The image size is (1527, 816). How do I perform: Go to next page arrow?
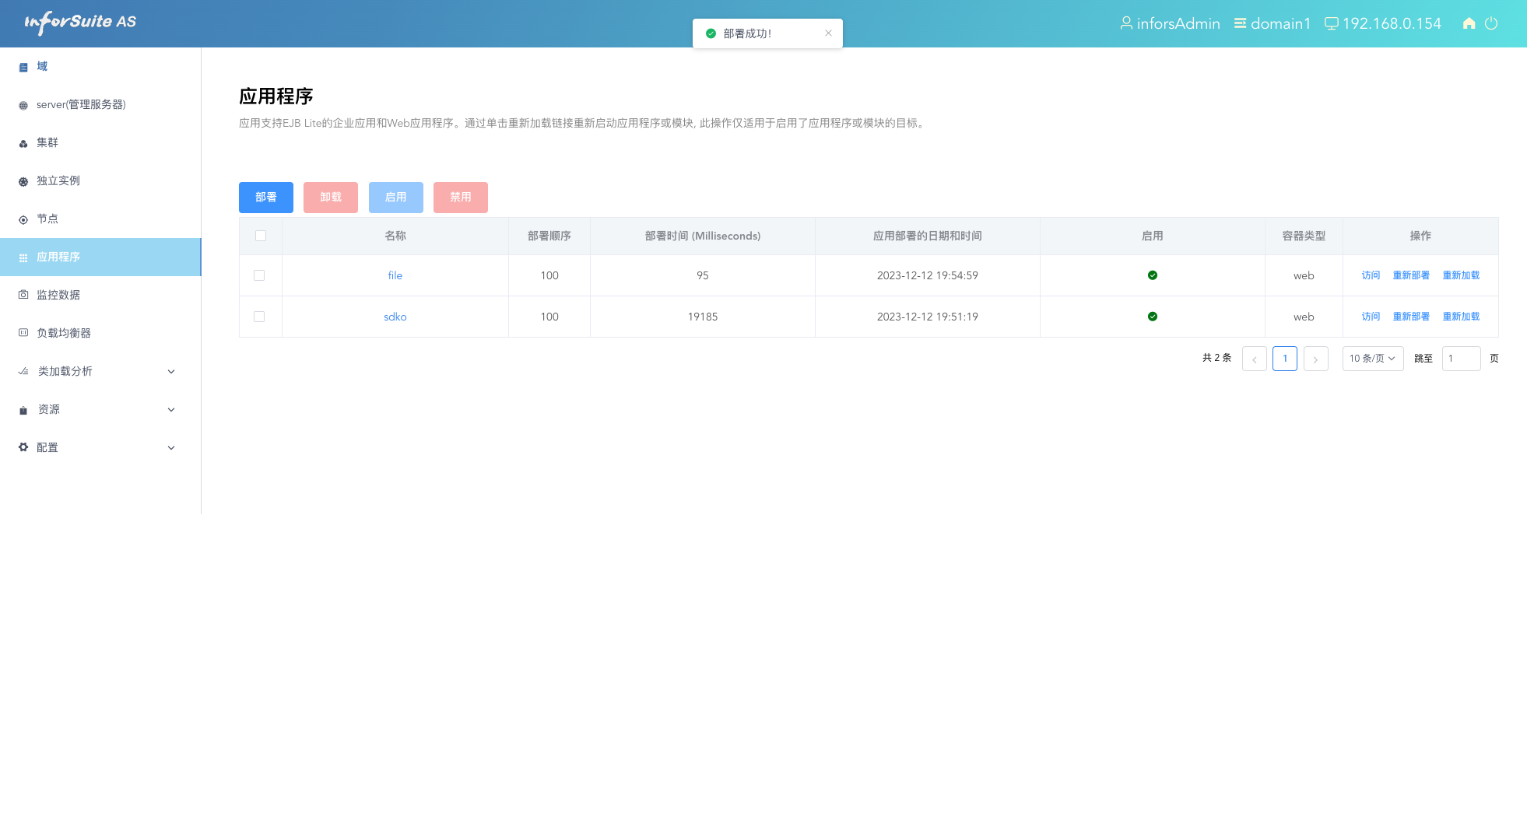tap(1315, 359)
